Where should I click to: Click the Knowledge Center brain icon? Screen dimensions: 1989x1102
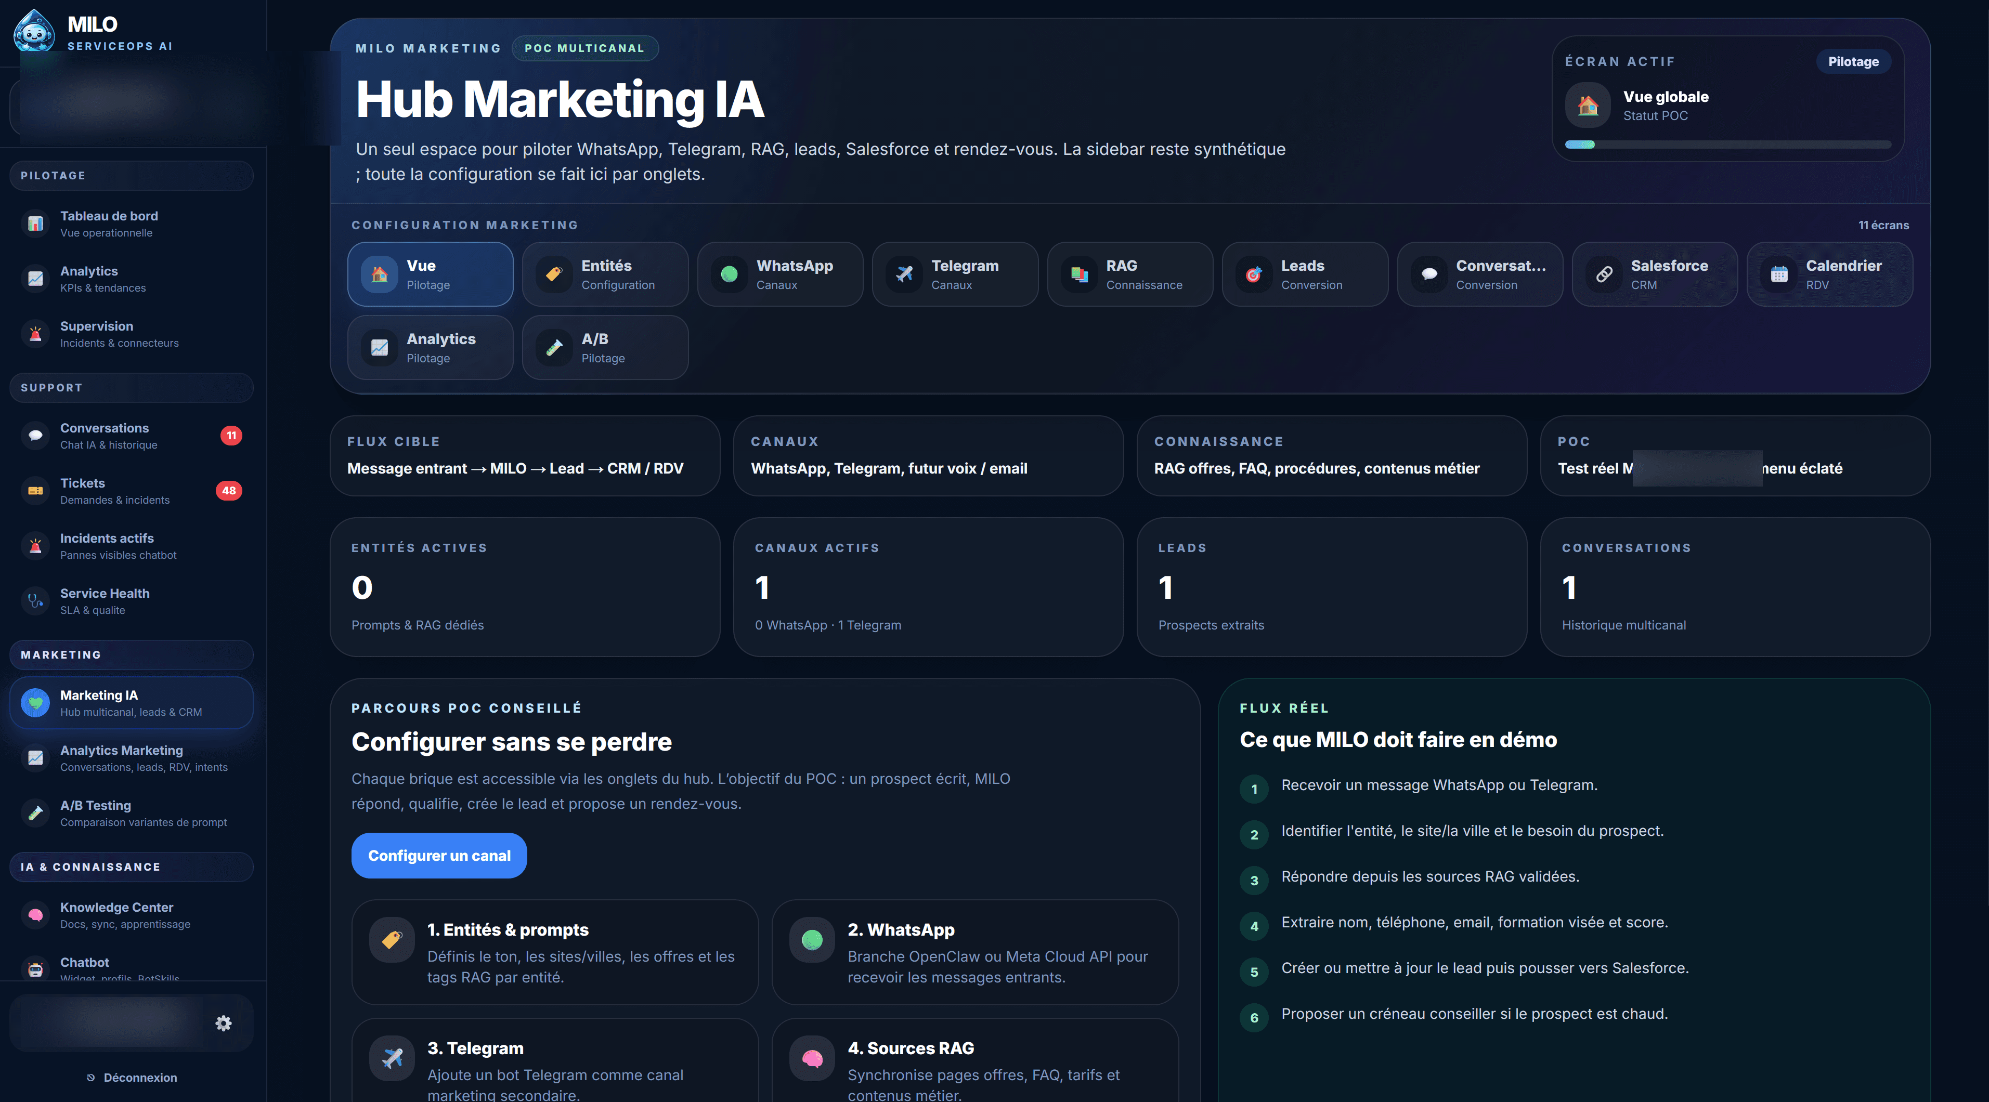click(x=35, y=915)
